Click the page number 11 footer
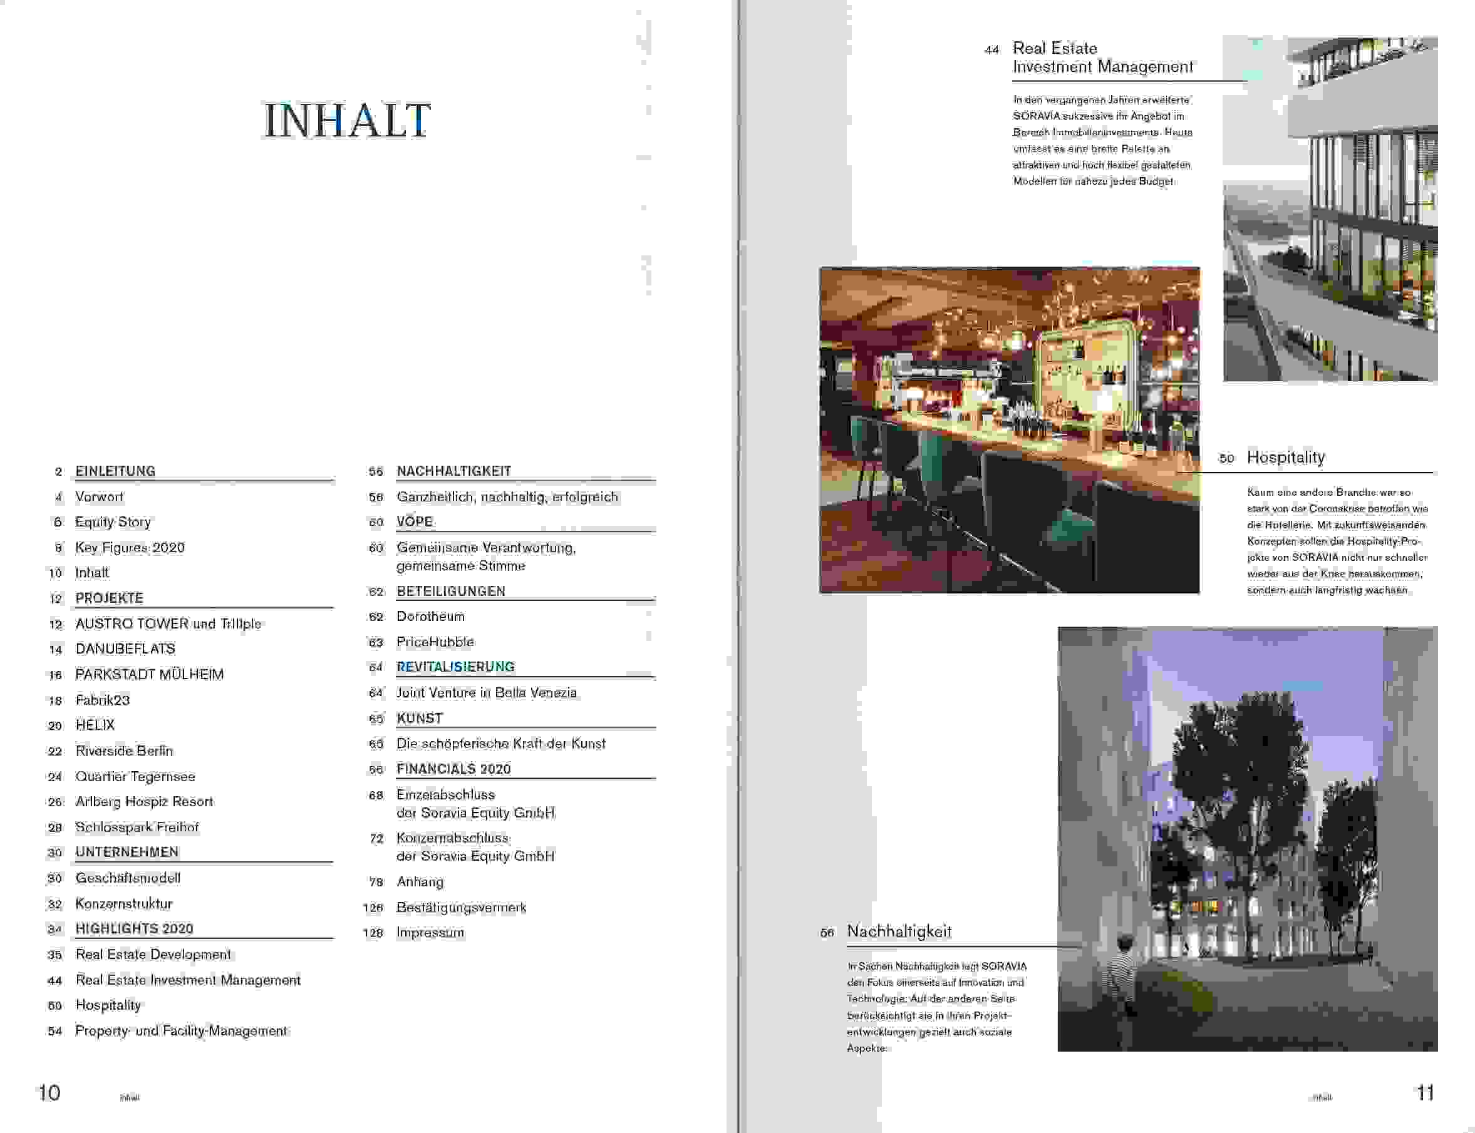The width and height of the screenshot is (1475, 1133). coord(1425,1093)
